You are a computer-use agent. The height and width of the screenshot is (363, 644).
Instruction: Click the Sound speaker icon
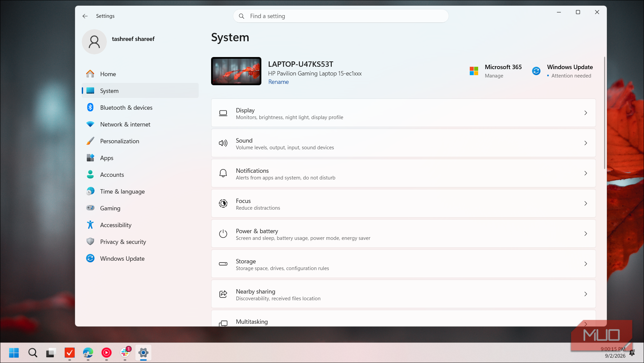click(x=223, y=143)
